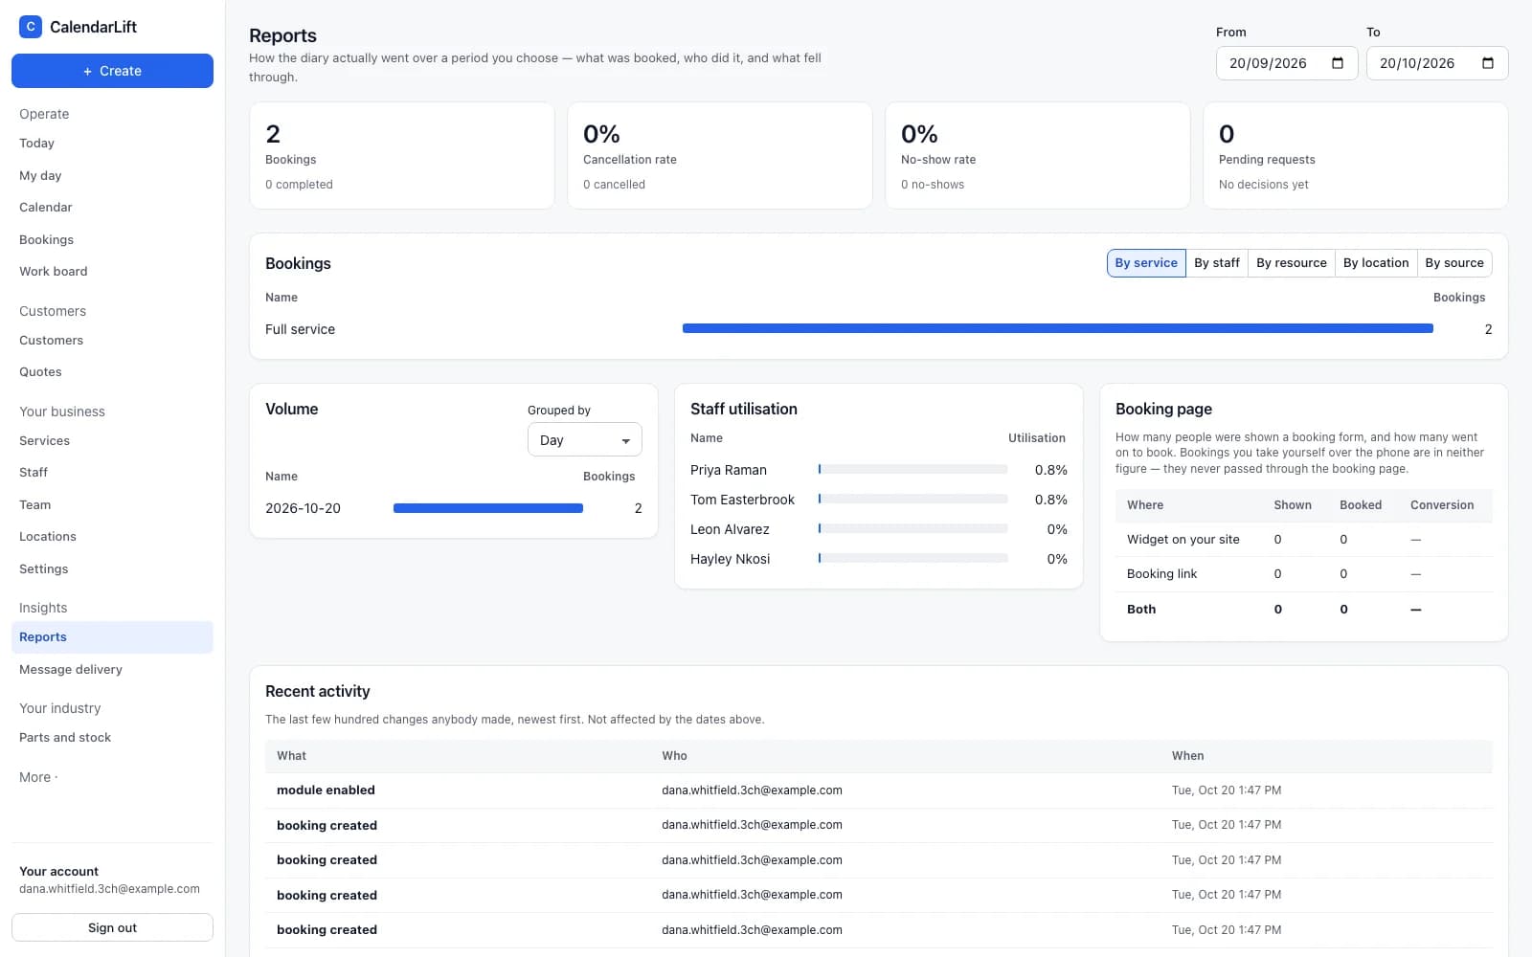
Task: Click the Full service row name
Action: tap(300, 329)
